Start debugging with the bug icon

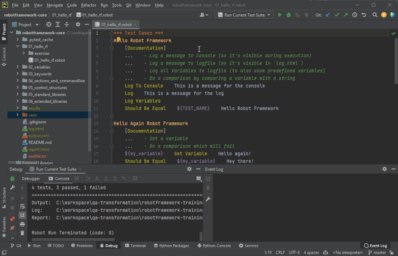(289, 15)
